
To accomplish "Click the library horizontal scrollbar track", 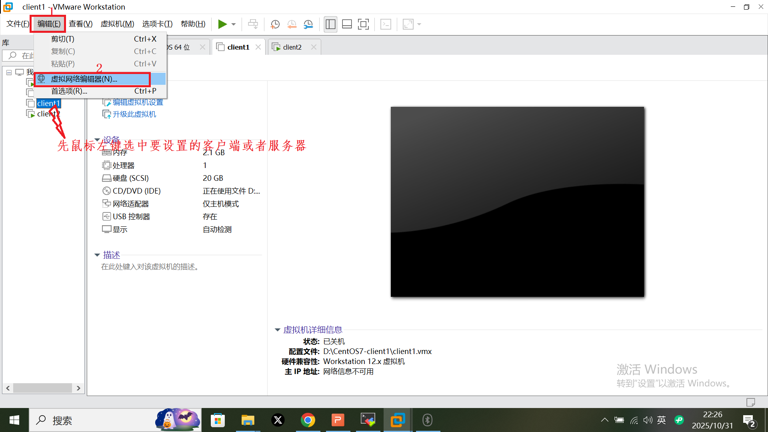I will pyautogui.click(x=42, y=388).
